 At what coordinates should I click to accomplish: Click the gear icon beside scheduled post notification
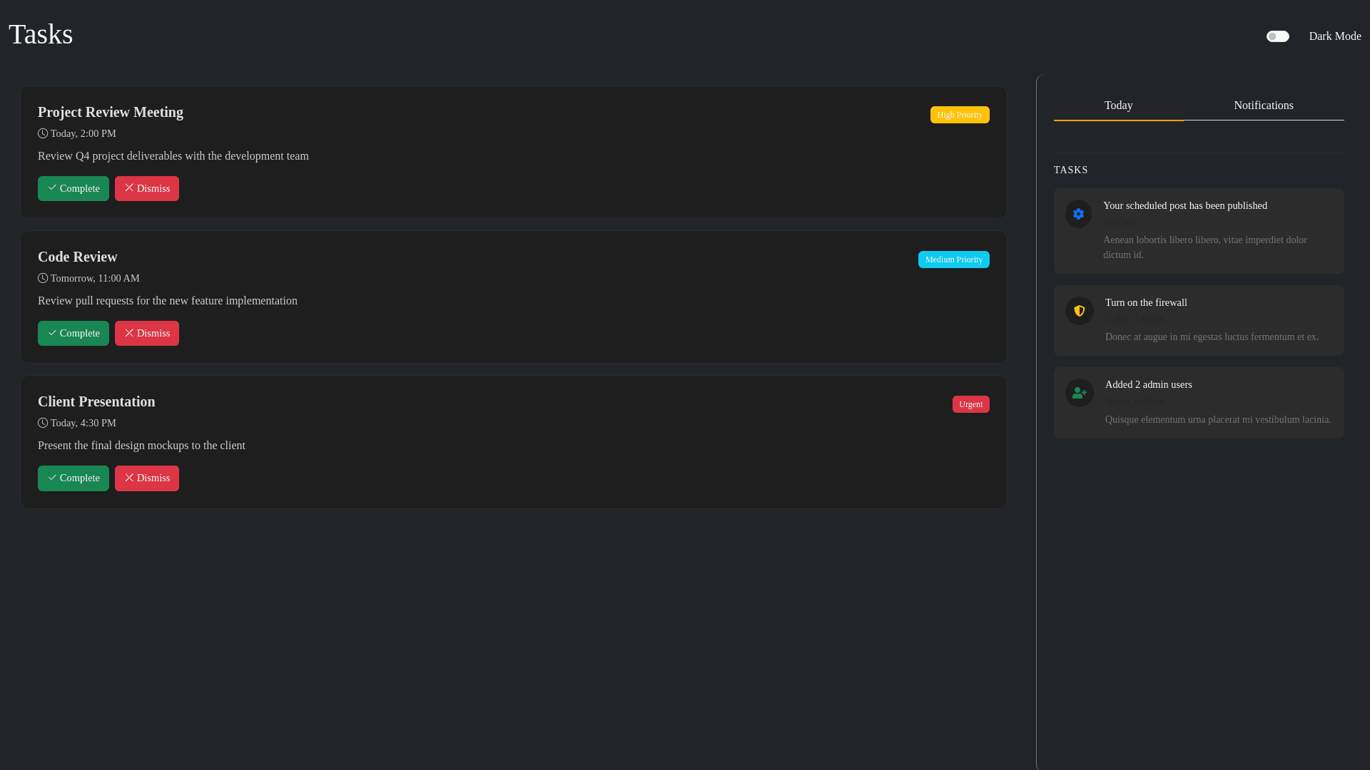click(x=1078, y=214)
